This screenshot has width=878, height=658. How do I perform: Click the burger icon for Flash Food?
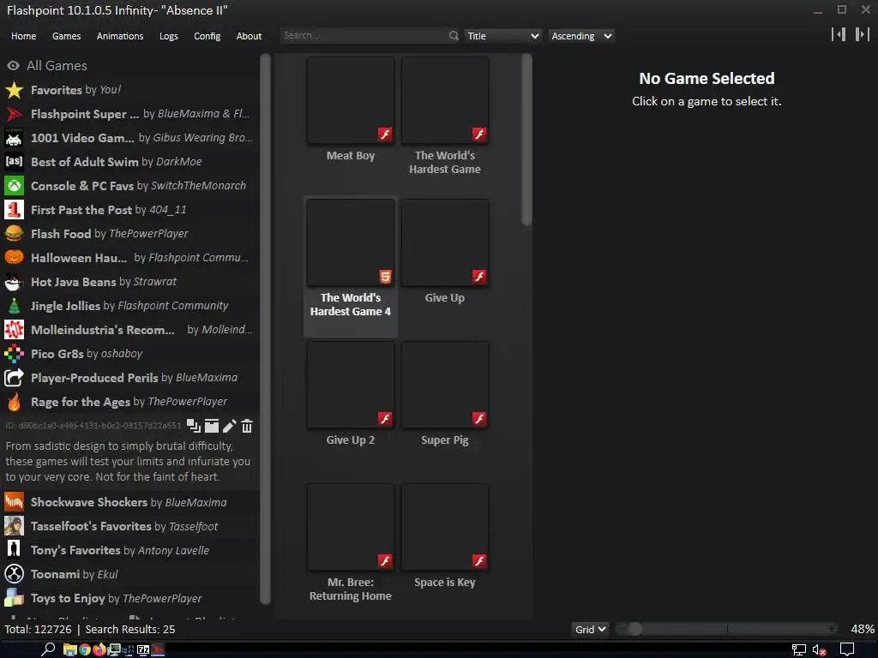click(14, 234)
